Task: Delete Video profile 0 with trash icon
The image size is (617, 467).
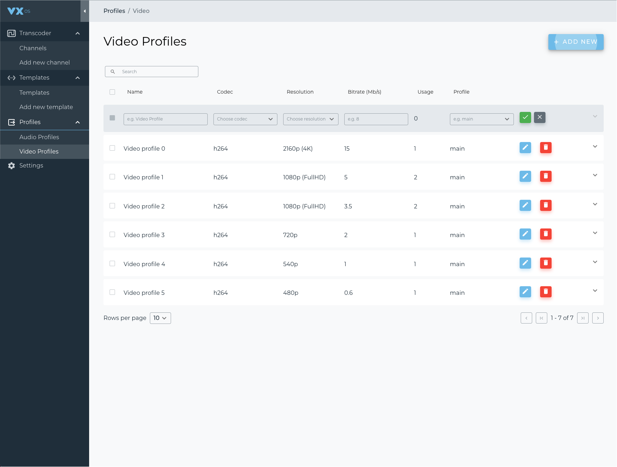Action: click(x=546, y=148)
